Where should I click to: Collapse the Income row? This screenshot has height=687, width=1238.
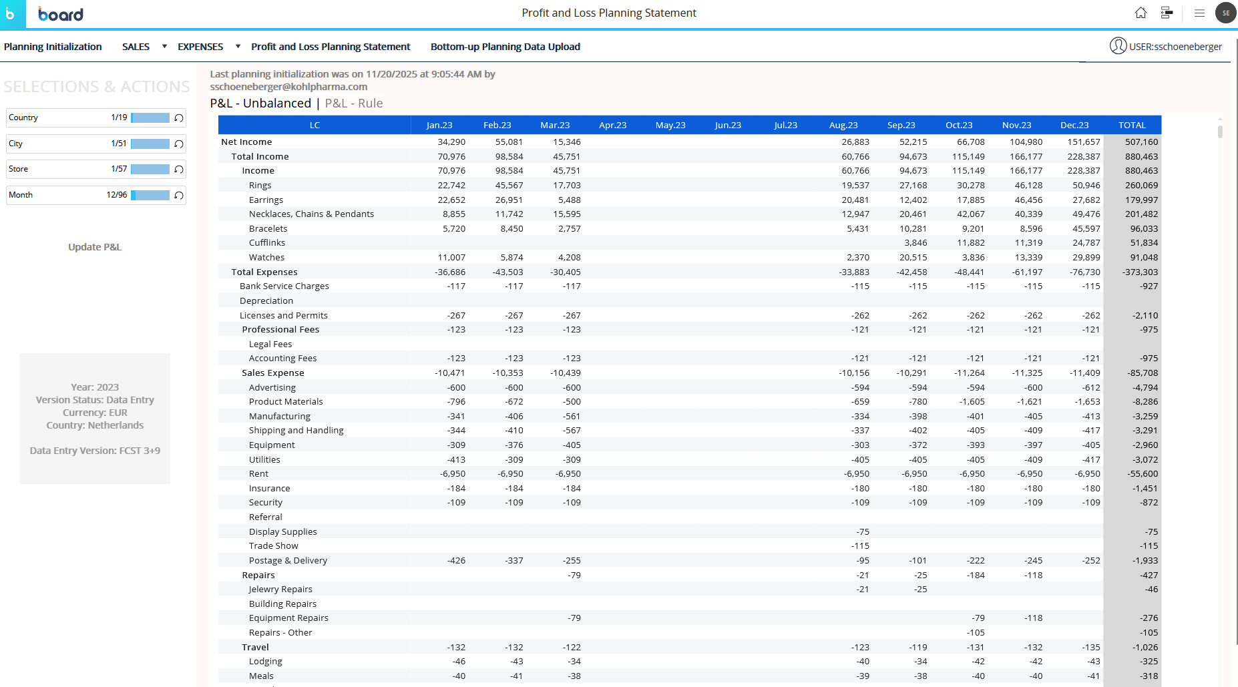click(258, 171)
